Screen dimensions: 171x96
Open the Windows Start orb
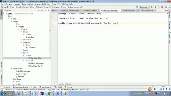pyautogui.click(x=3, y=94)
